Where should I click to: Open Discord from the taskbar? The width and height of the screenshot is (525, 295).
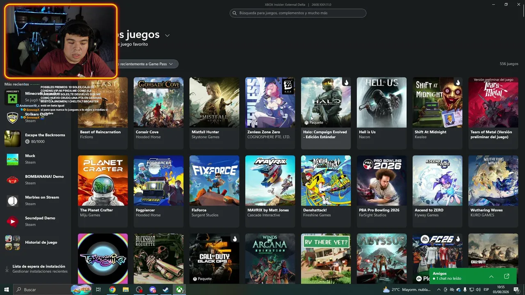click(153, 290)
